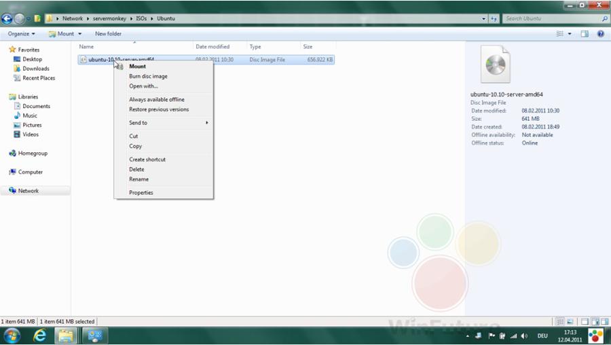Open the Documents library
The image size is (611, 345).
click(36, 106)
